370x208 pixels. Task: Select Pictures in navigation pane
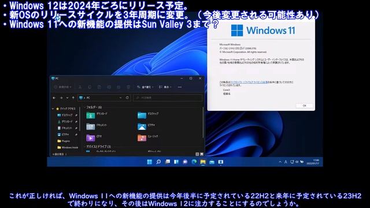63,135
